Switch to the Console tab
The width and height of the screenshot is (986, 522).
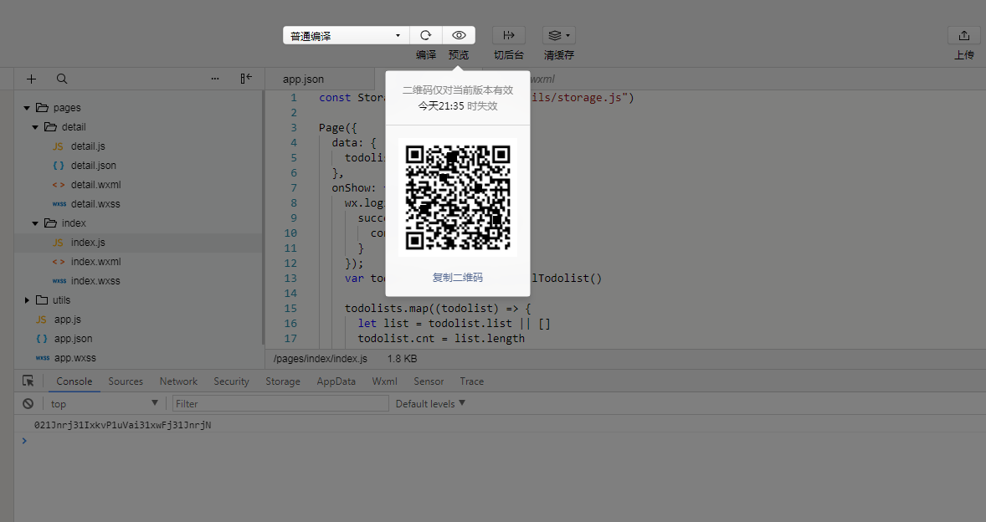point(74,381)
